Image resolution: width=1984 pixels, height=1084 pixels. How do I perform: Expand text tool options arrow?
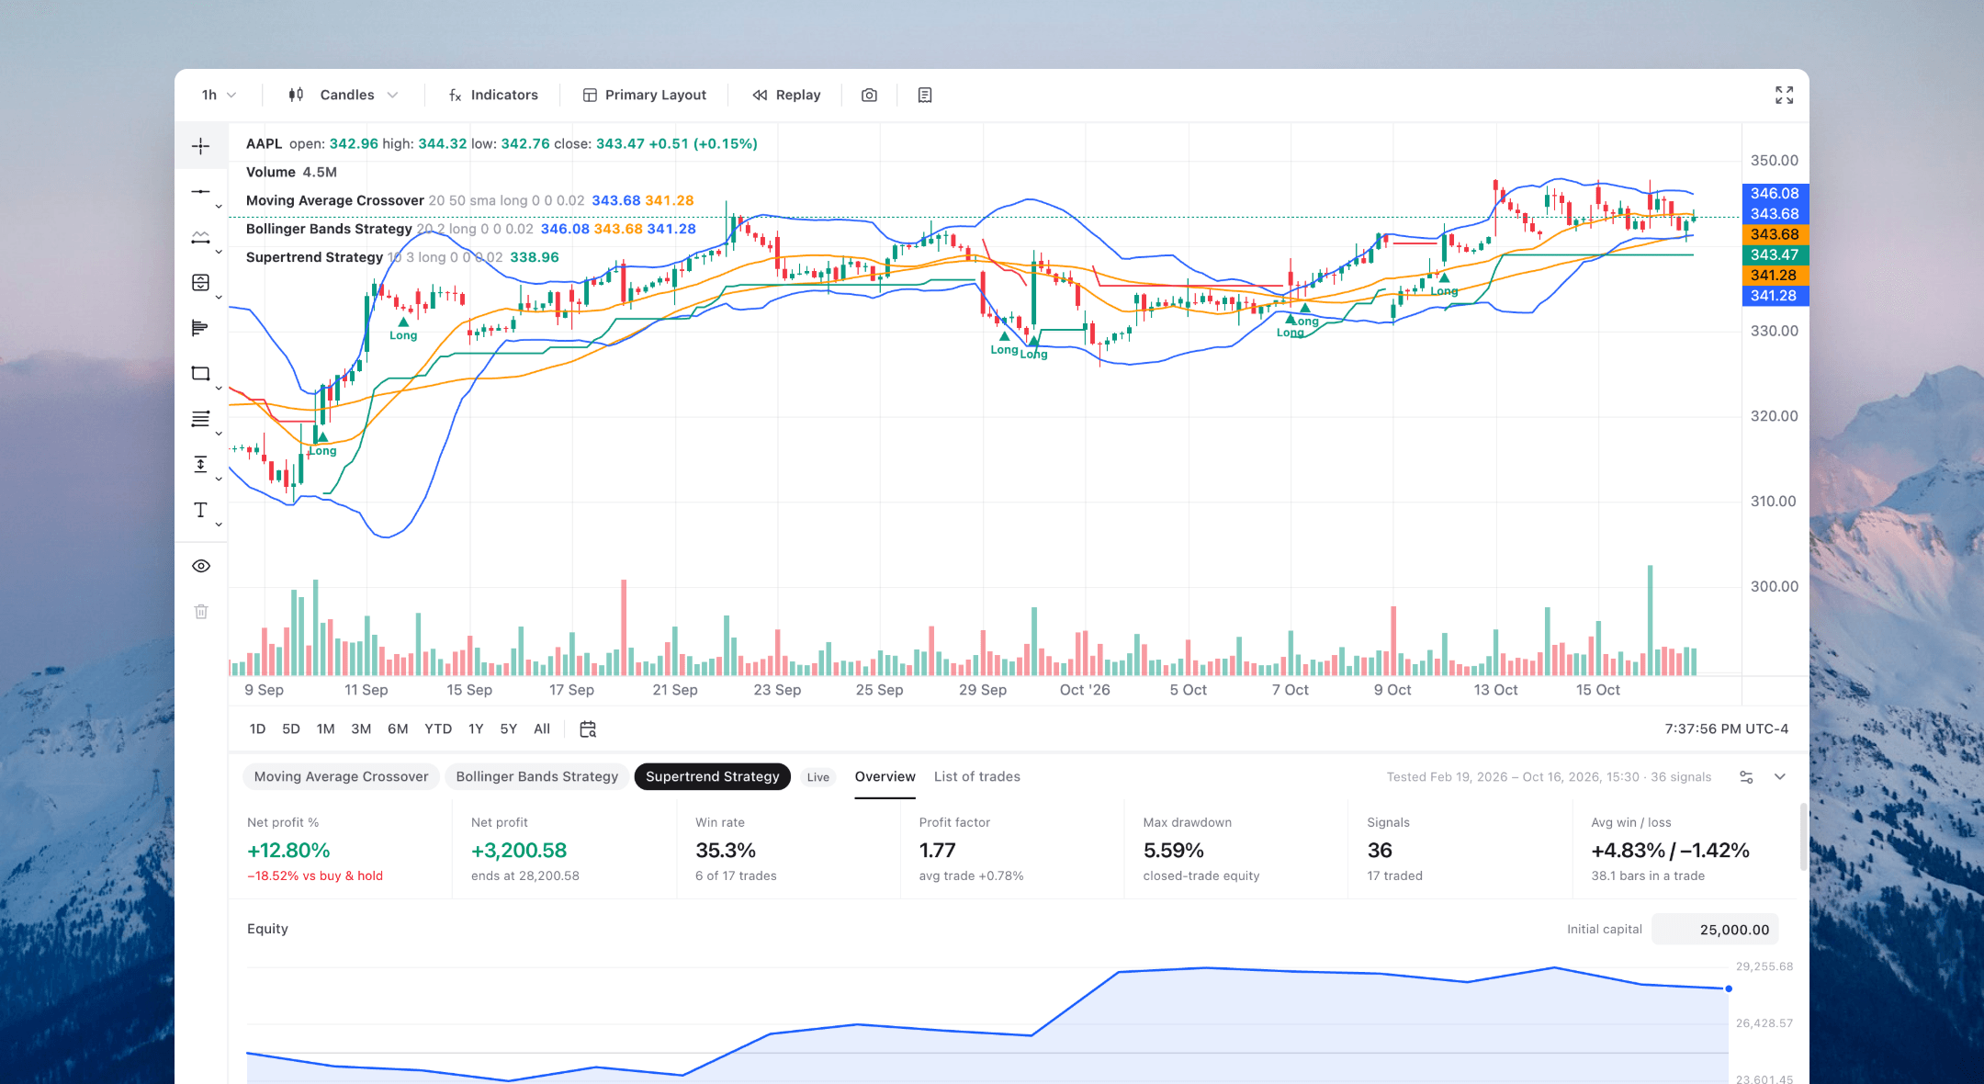[x=219, y=525]
